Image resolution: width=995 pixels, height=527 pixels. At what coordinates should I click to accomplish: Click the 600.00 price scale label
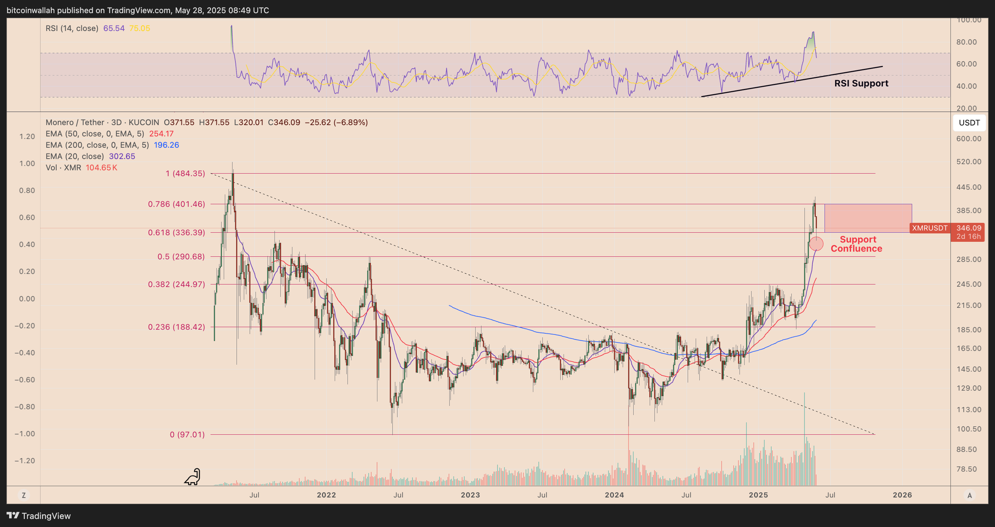point(969,139)
